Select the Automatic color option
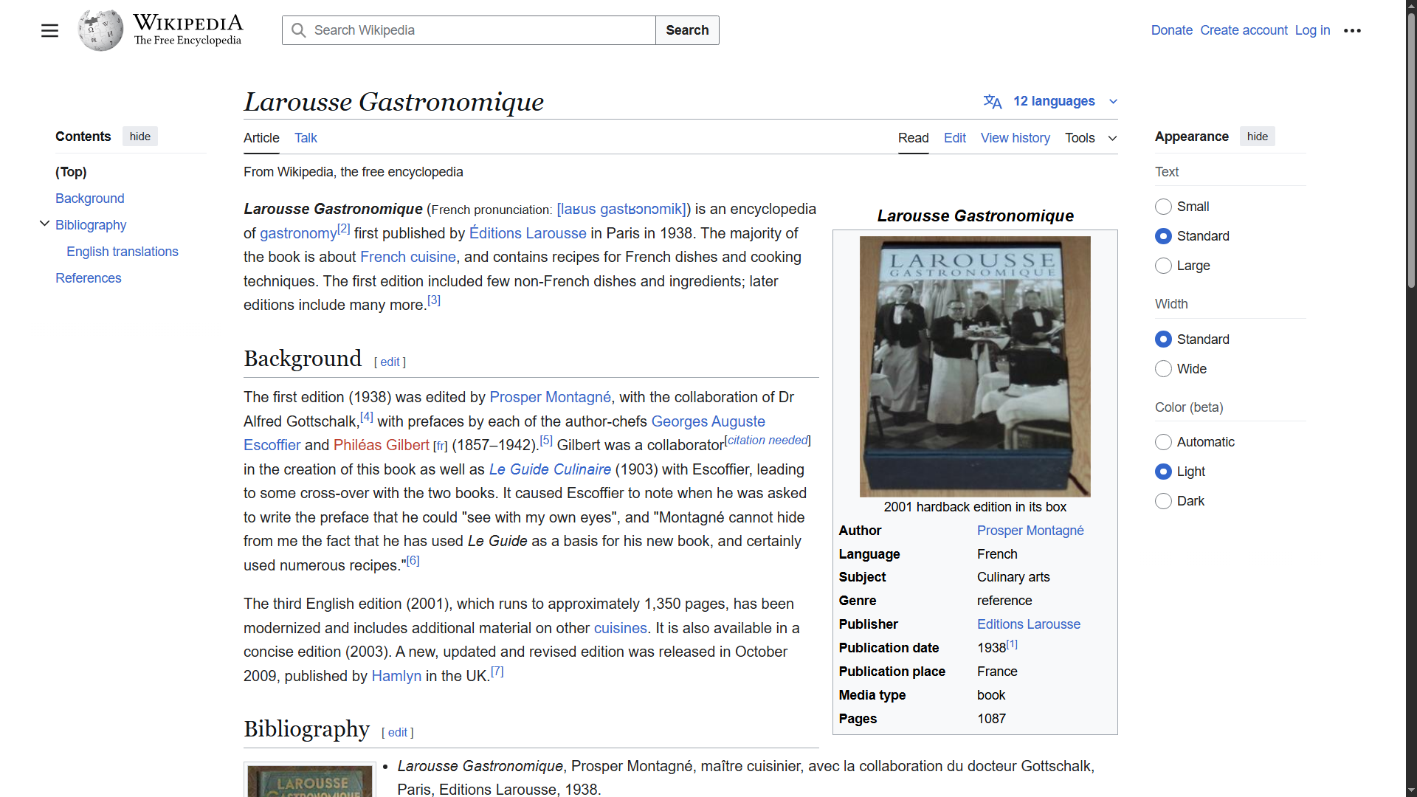This screenshot has height=797, width=1417. (x=1163, y=442)
